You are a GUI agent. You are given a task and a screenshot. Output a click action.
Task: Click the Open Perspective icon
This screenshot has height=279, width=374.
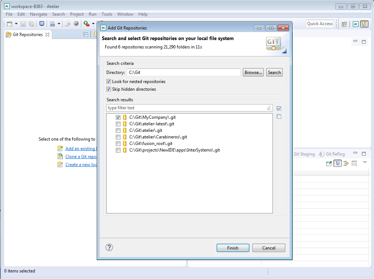(344, 24)
